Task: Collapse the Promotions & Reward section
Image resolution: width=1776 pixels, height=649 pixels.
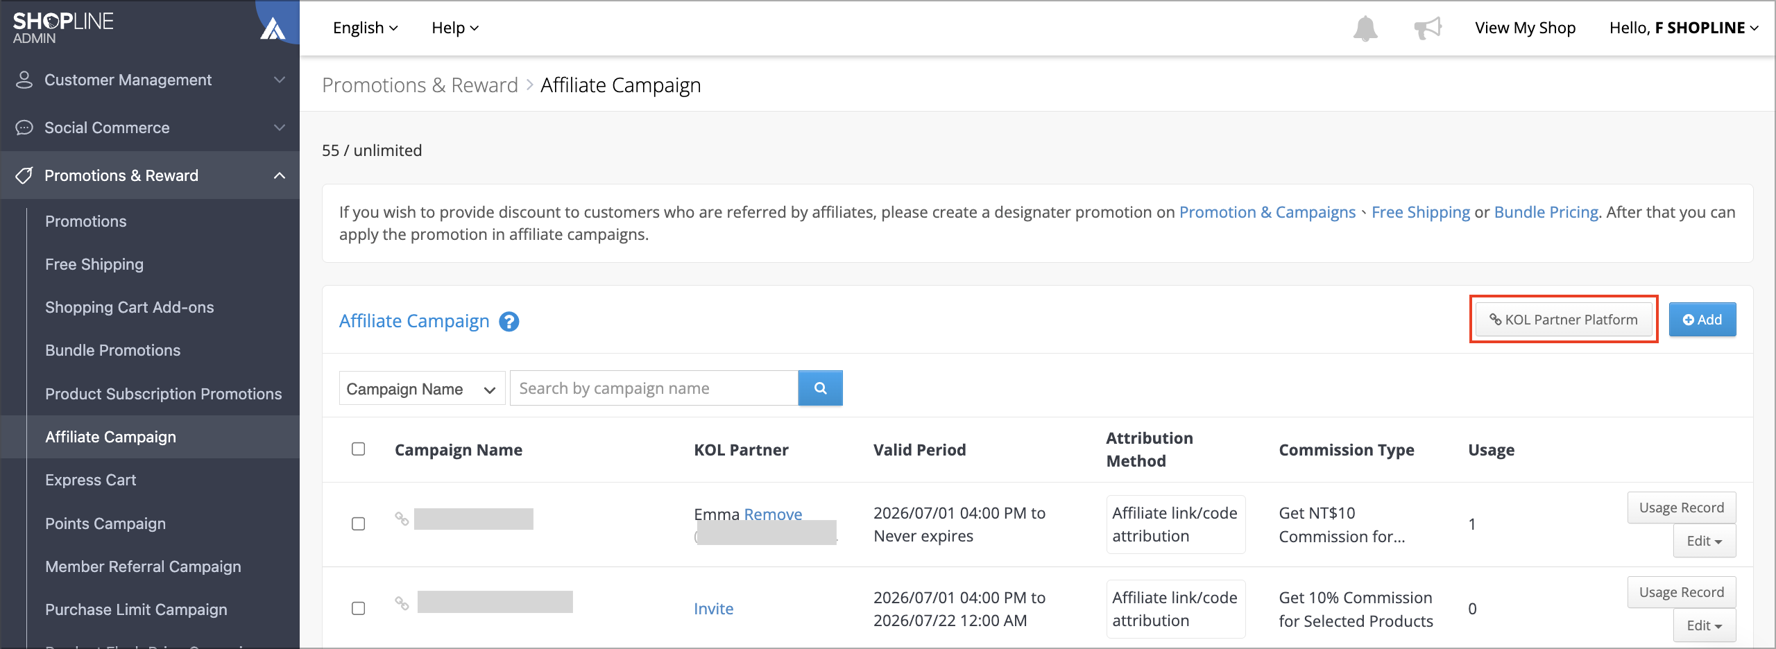Action: click(x=280, y=175)
